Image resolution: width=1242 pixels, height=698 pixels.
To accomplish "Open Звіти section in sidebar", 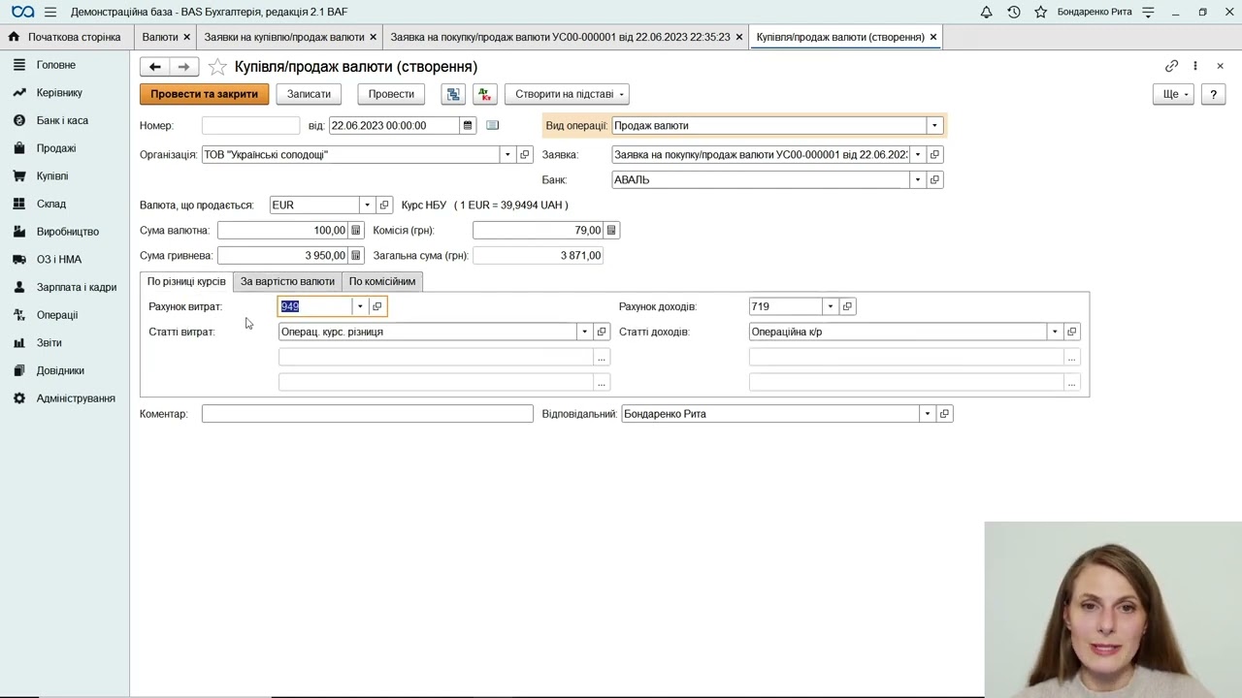I will [x=49, y=343].
